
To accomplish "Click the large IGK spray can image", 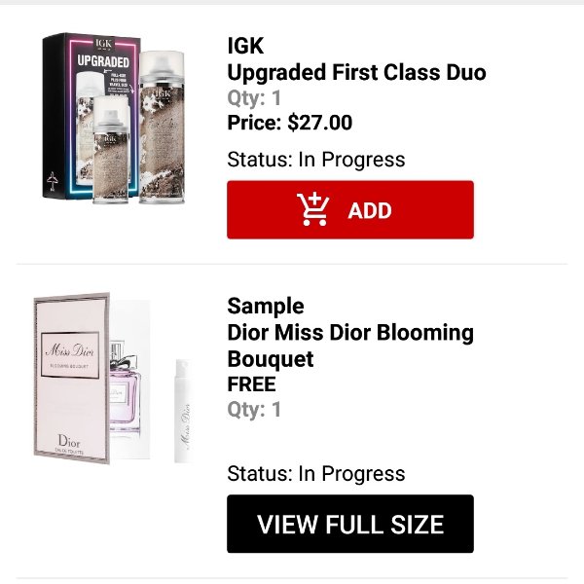I will point(162,128).
